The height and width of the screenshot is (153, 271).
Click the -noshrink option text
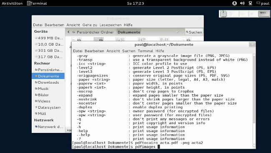click(x=87, y=99)
